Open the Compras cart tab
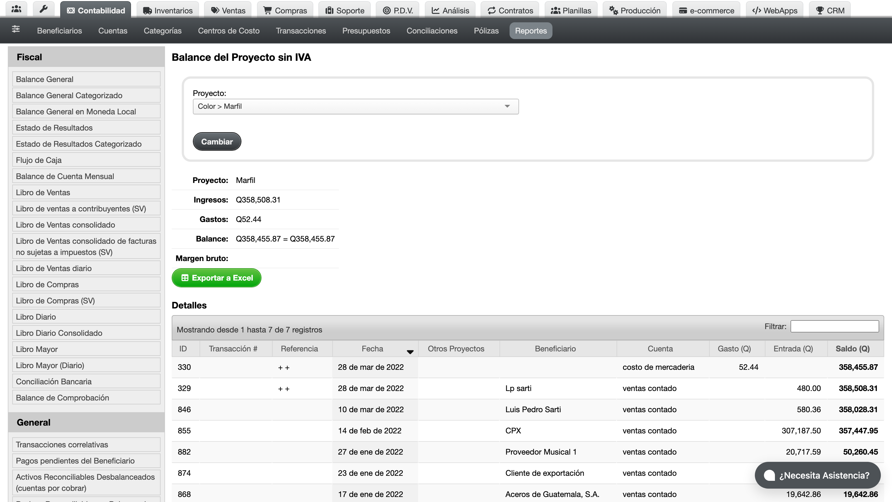 [285, 10]
